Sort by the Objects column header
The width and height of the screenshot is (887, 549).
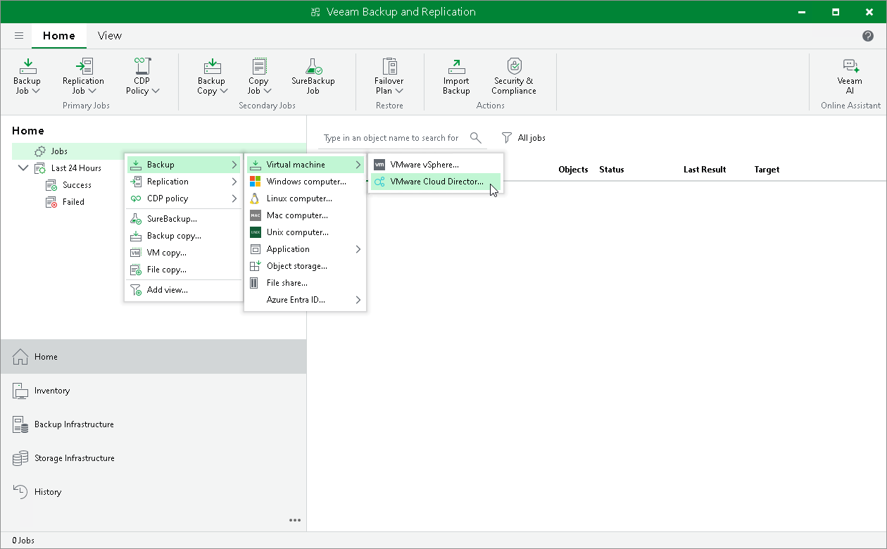[573, 170]
